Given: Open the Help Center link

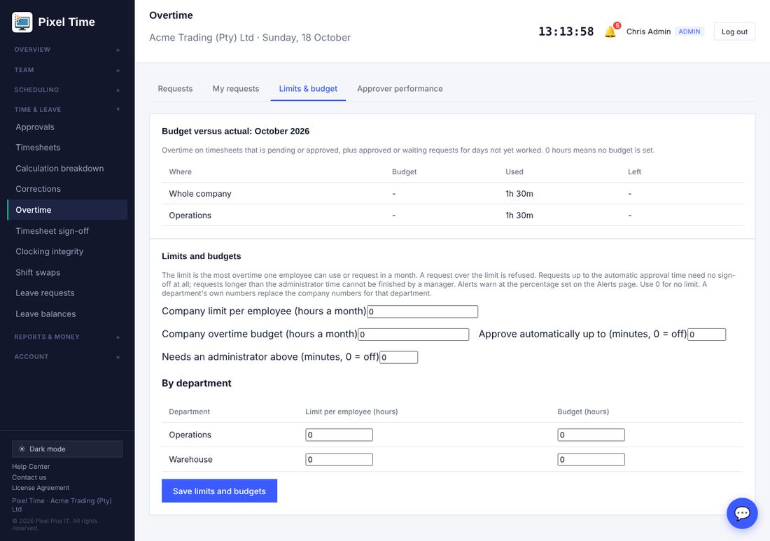Looking at the screenshot, I should tap(31, 466).
